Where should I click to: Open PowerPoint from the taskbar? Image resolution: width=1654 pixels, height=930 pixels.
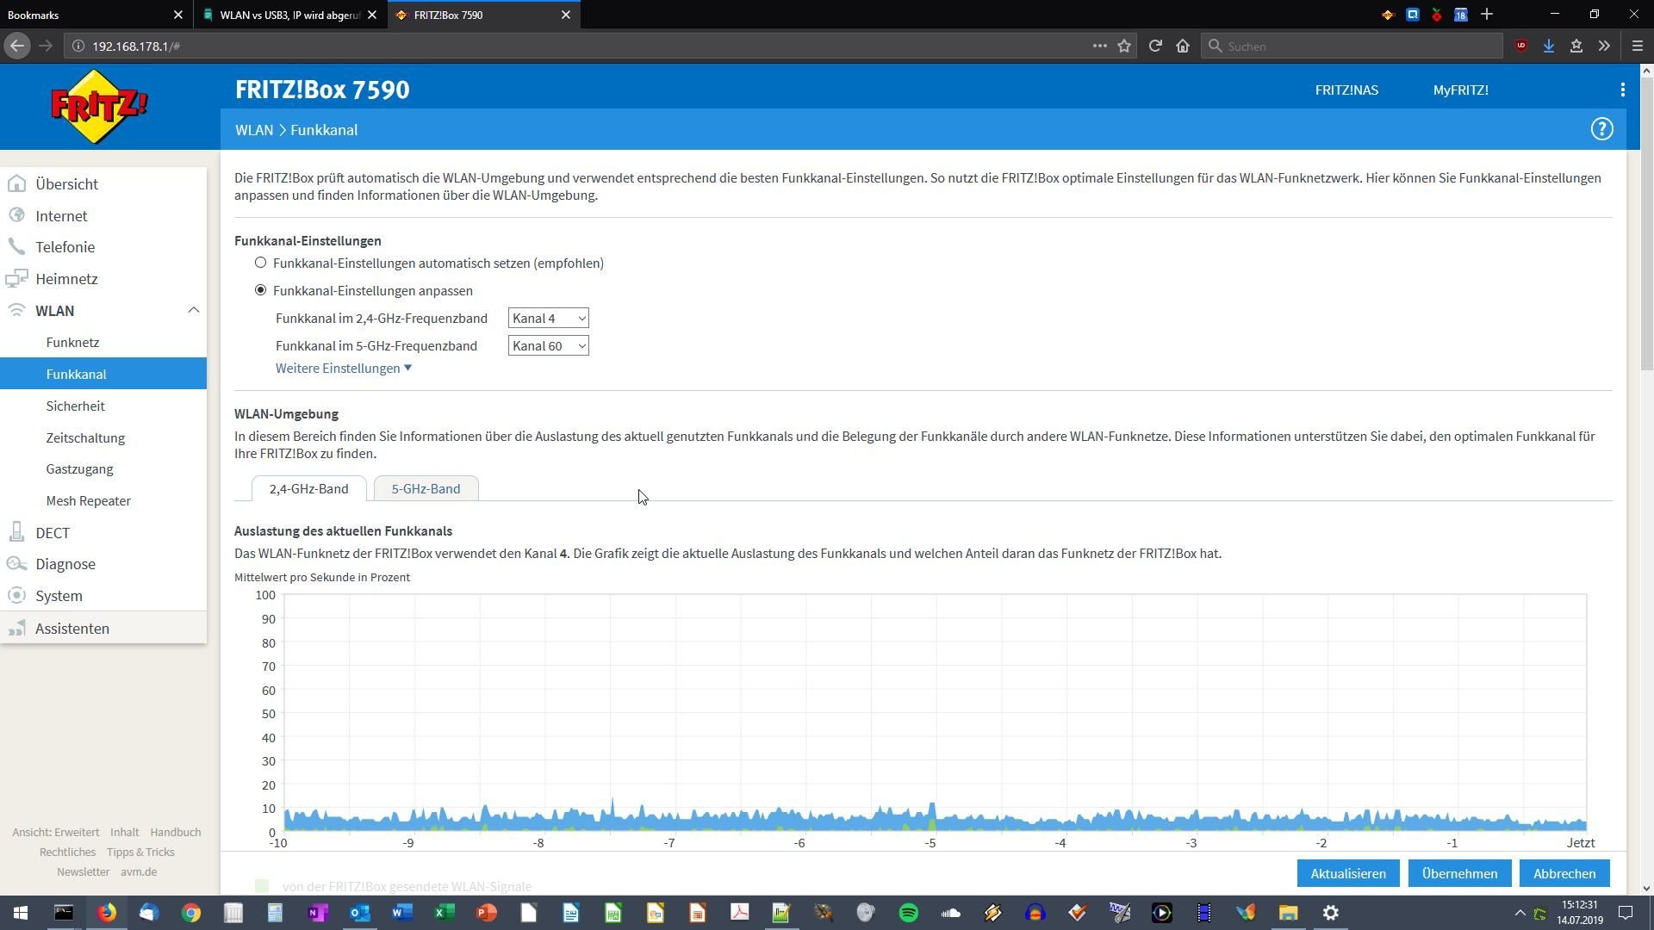[487, 913]
